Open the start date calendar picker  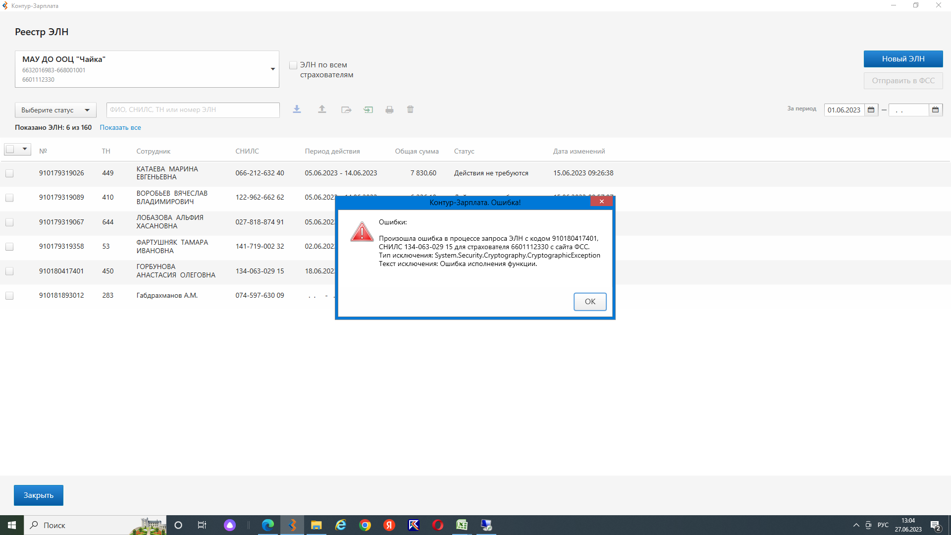coord(871,110)
